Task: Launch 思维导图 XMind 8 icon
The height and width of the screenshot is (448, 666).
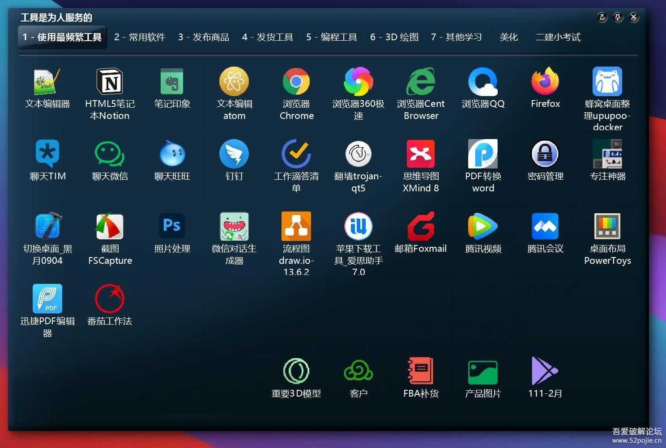Action: click(x=421, y=154)
